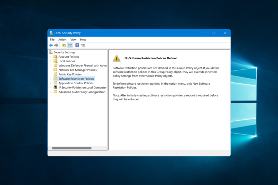Open the Action menu
This screenshot has width=278, height=185.
pyautogui.click(x=62, y=40)
